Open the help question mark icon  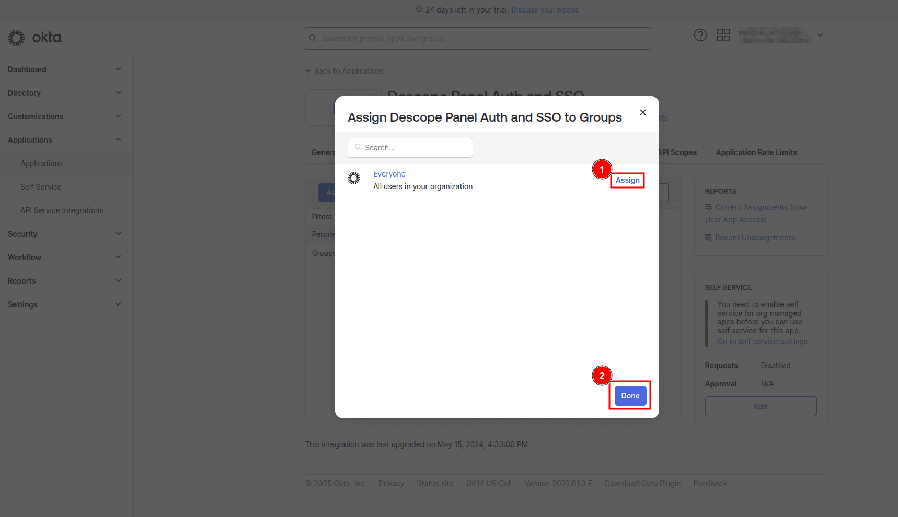click(x=700, y=35)
